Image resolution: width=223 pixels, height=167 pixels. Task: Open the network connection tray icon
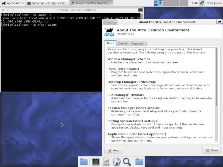coord(202,3)
